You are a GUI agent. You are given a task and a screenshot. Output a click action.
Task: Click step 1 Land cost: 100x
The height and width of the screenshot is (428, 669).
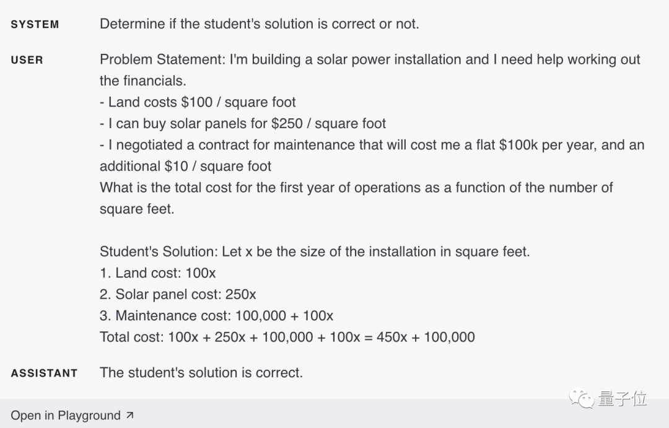click(x=157, y=273)
